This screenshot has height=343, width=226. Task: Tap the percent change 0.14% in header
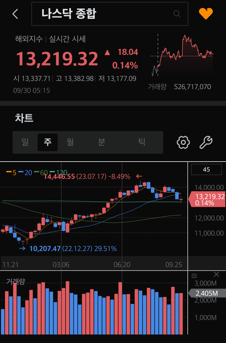pyautogui.click(x=125, y=66)
